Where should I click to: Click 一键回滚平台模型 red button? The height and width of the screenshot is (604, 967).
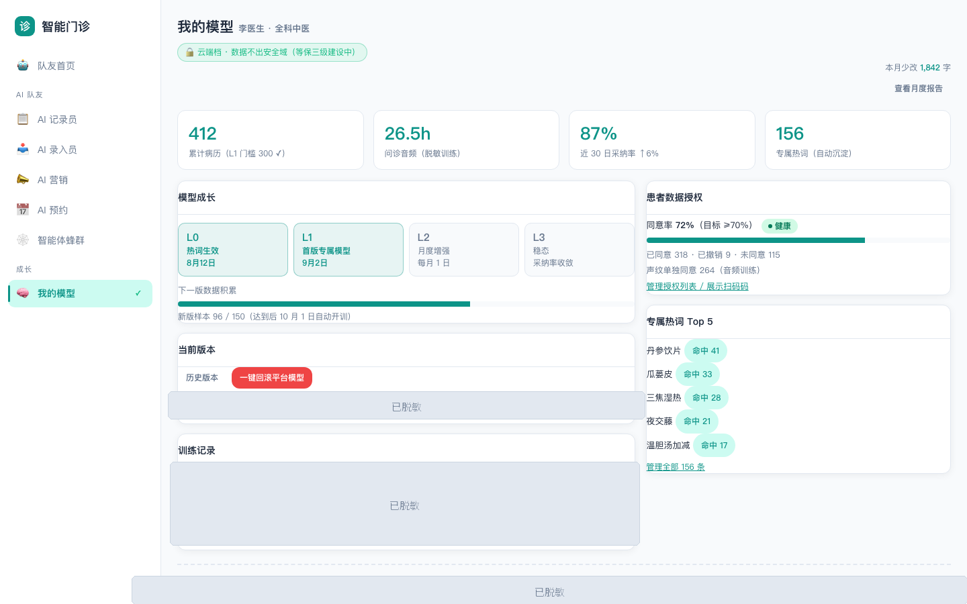(272, 378)
